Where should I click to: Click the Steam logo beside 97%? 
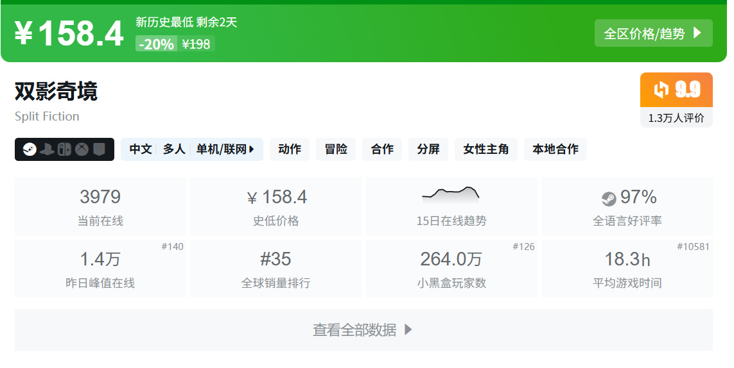609,199
